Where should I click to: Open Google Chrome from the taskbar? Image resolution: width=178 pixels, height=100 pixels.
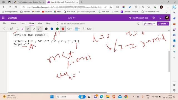[x=126, y=97]
